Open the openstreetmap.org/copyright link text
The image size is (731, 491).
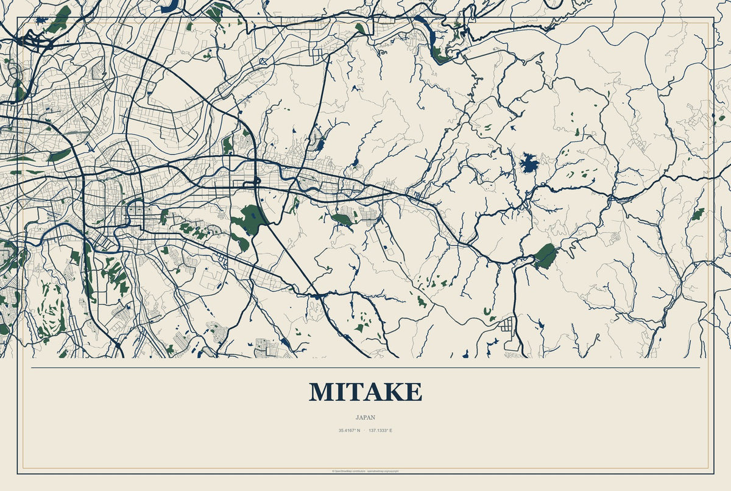point(383,471)
